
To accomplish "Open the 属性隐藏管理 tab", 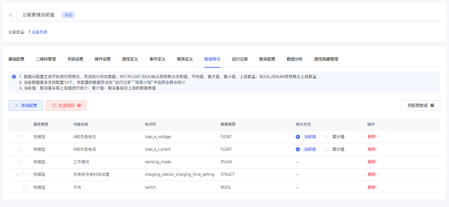I will click(326, 59).
